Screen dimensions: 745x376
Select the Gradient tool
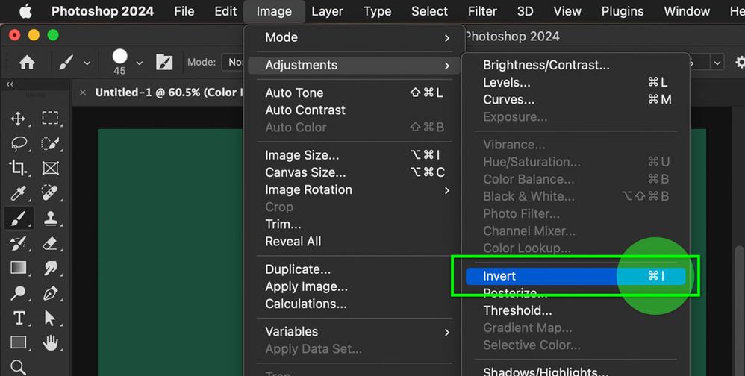(18, 269)
